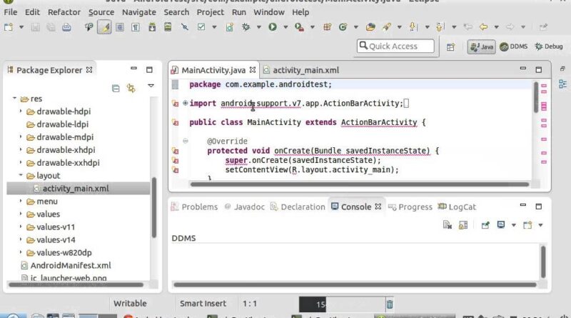The image size is (571, 318).
Task: Collapse the layout folder
Action: click(21, 175)
